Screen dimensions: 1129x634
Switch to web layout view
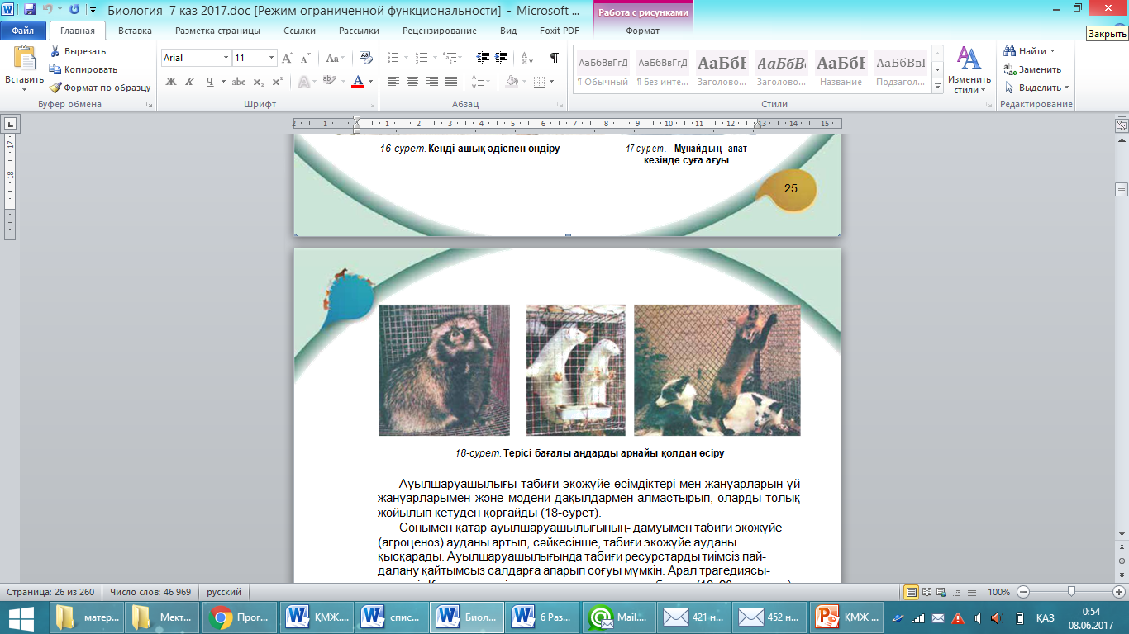click(941, 592)
